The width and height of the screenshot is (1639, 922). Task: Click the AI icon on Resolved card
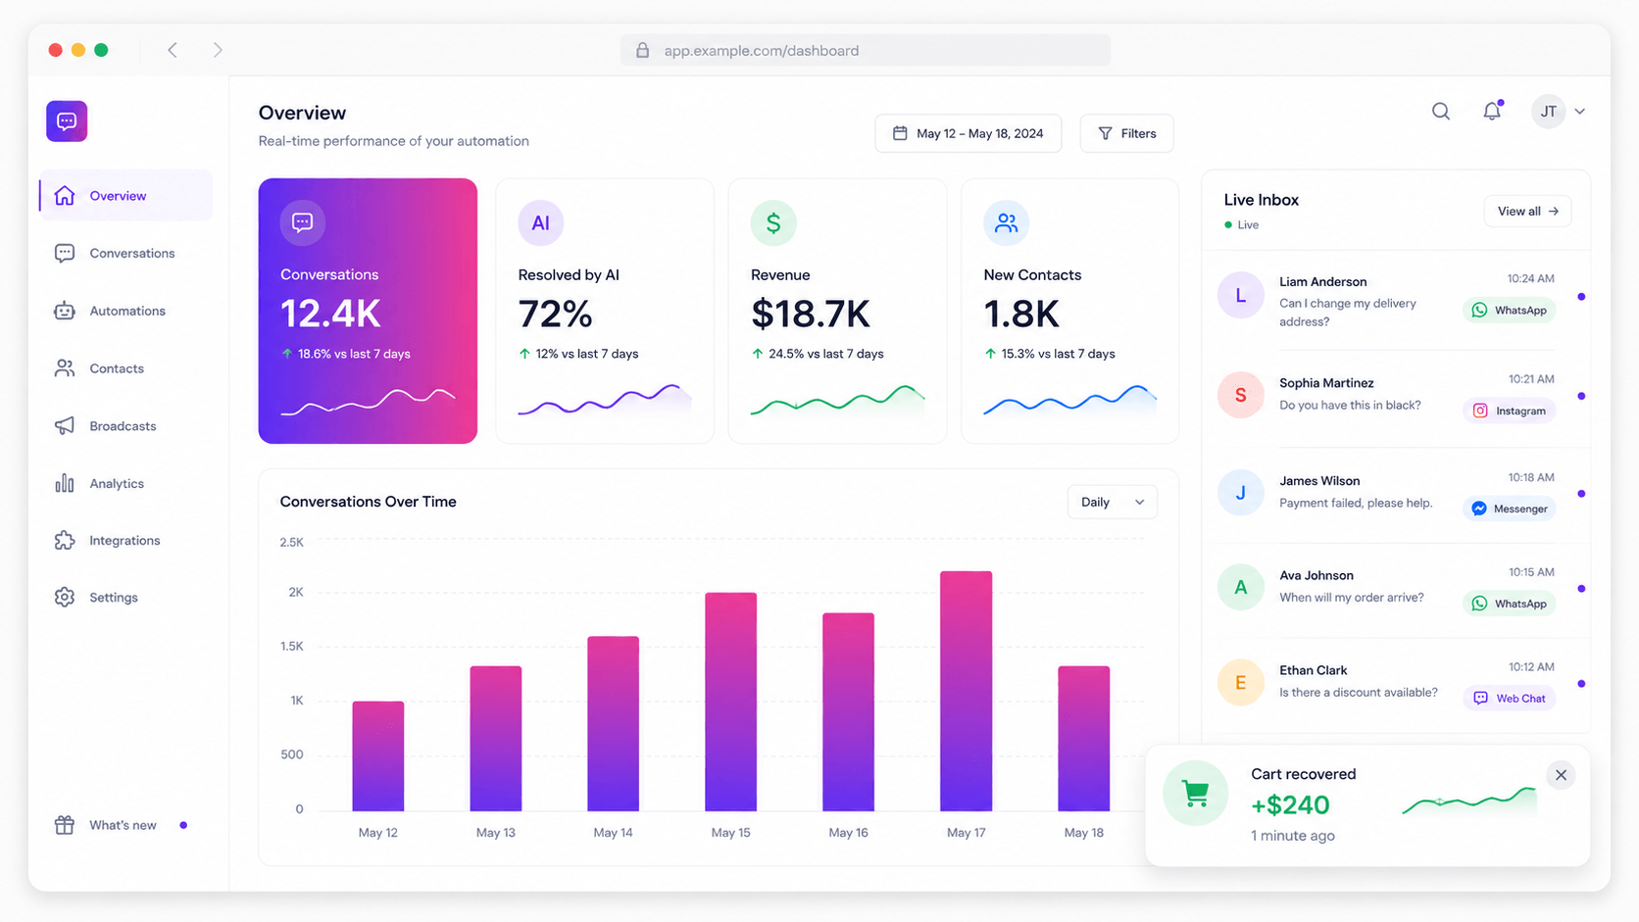tap(540, 222)
